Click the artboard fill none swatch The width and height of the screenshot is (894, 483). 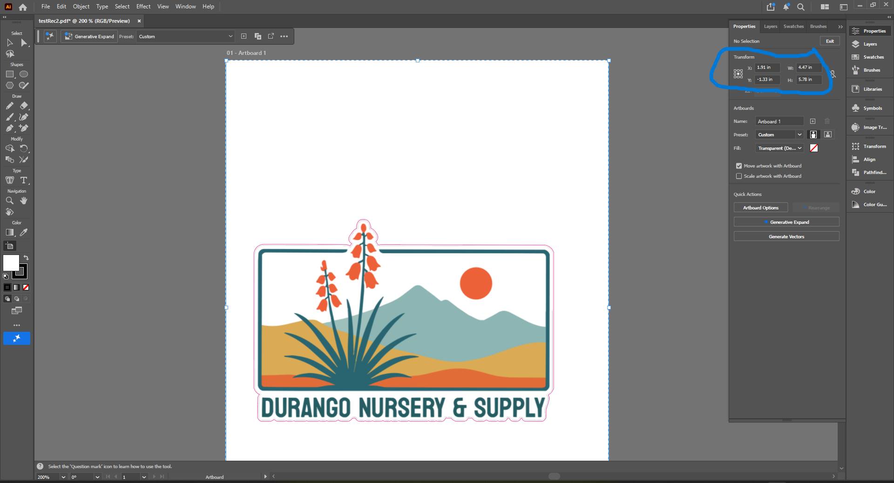click(x=814, y=148)
